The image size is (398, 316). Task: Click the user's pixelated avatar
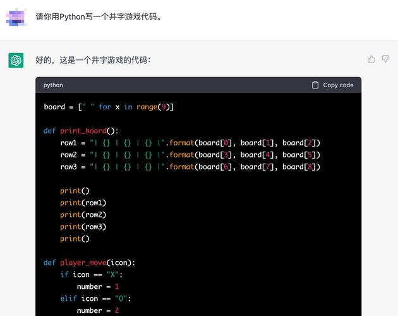16,17
